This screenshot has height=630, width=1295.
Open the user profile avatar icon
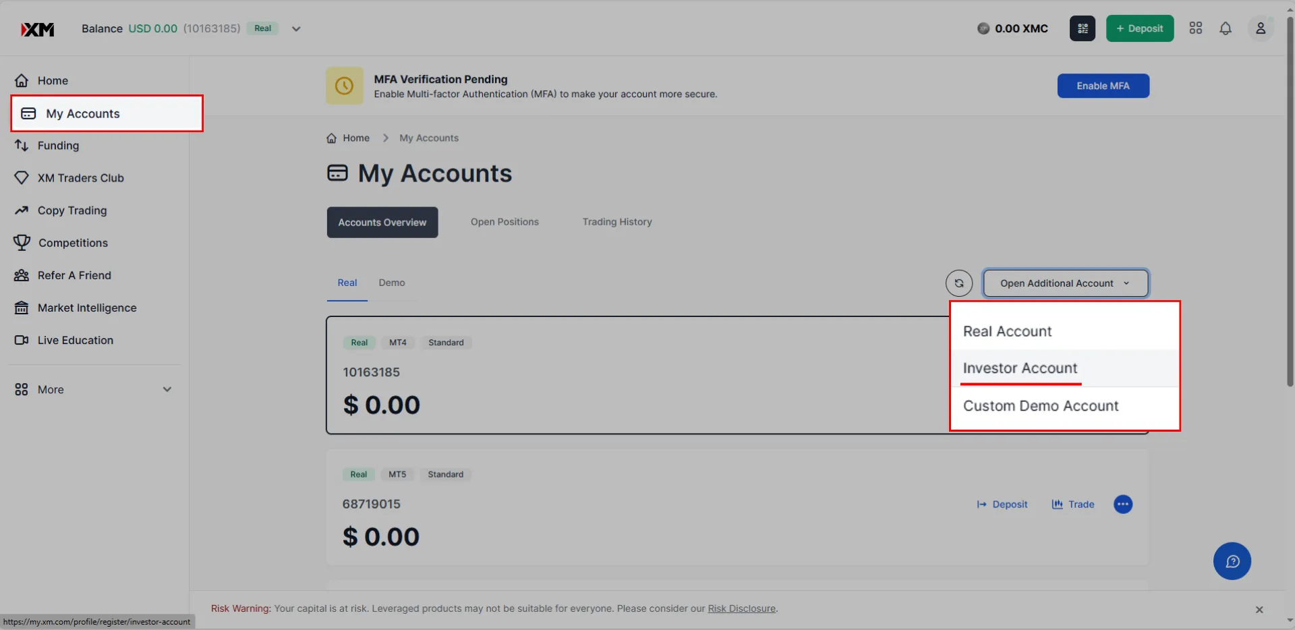1260,28
